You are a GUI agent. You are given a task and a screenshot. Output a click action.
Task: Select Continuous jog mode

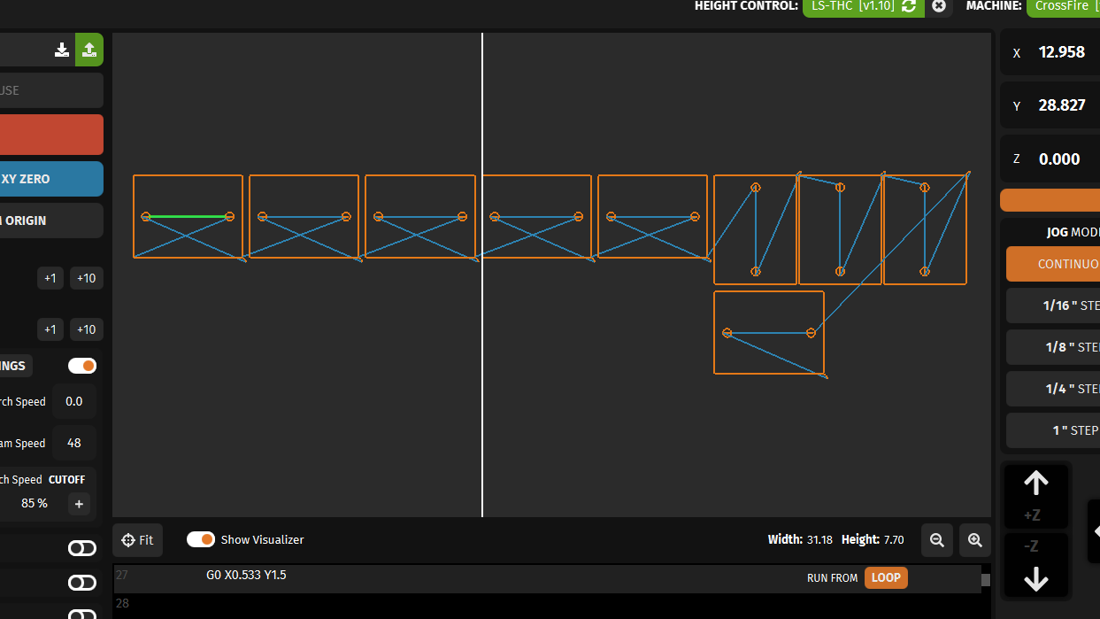tap(1053, 264)
